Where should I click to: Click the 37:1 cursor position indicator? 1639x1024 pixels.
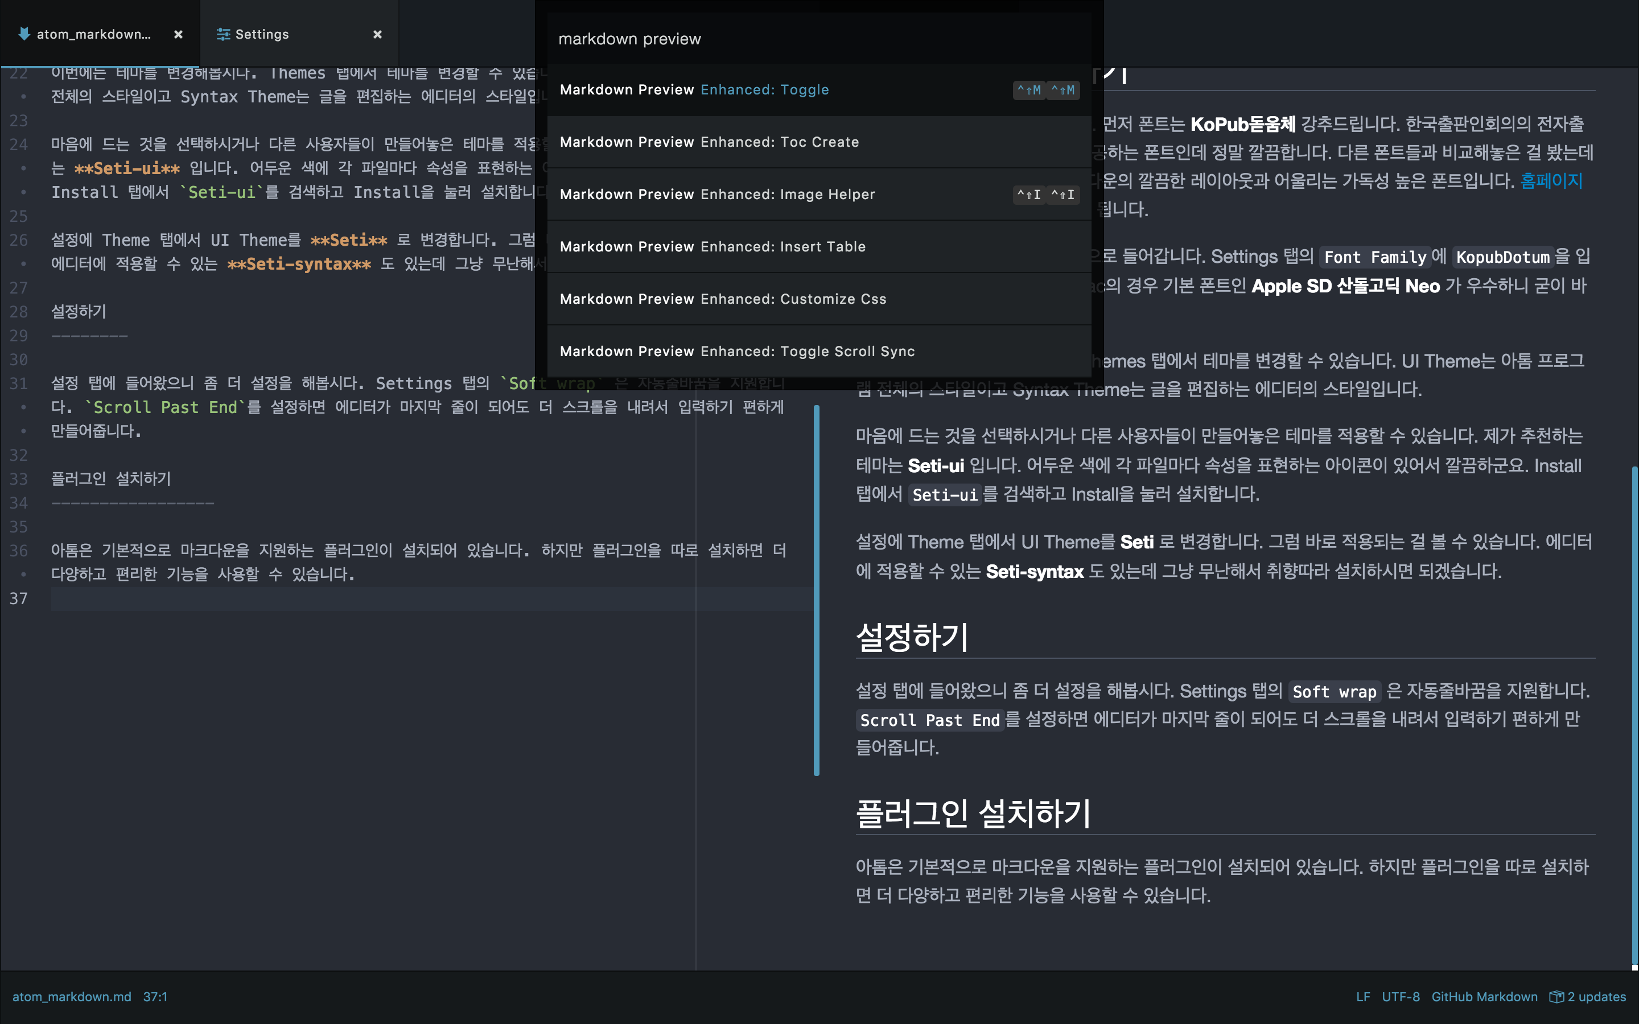pos(154,996)
